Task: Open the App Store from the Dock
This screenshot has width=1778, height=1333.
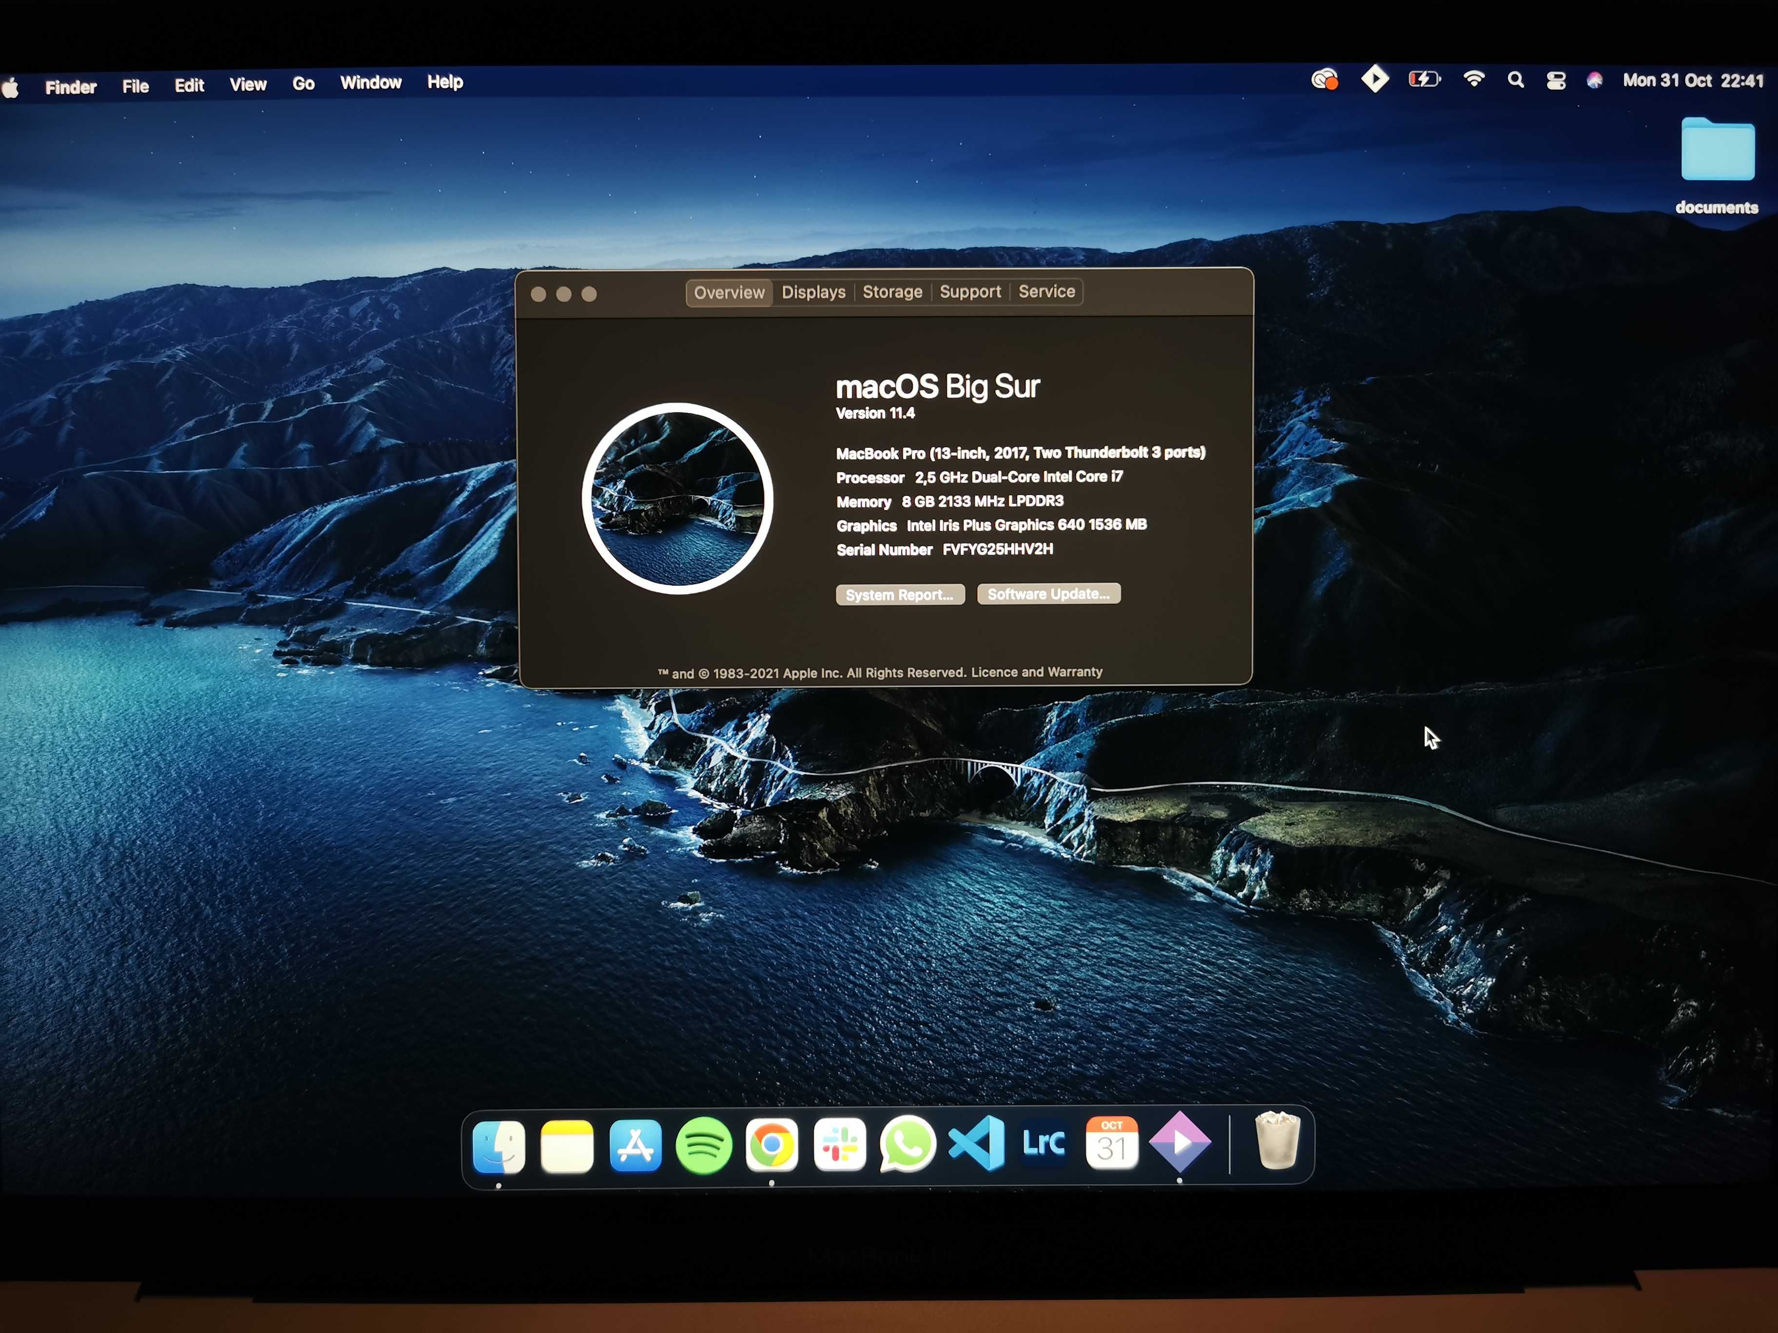Action: [636, 1146]
